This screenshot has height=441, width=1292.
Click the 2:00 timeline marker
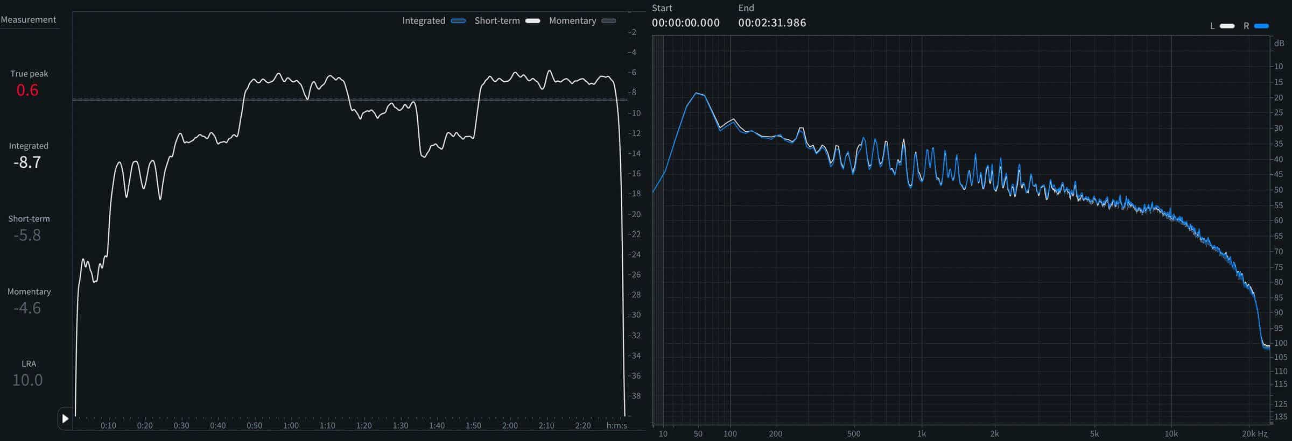point(510,425)
